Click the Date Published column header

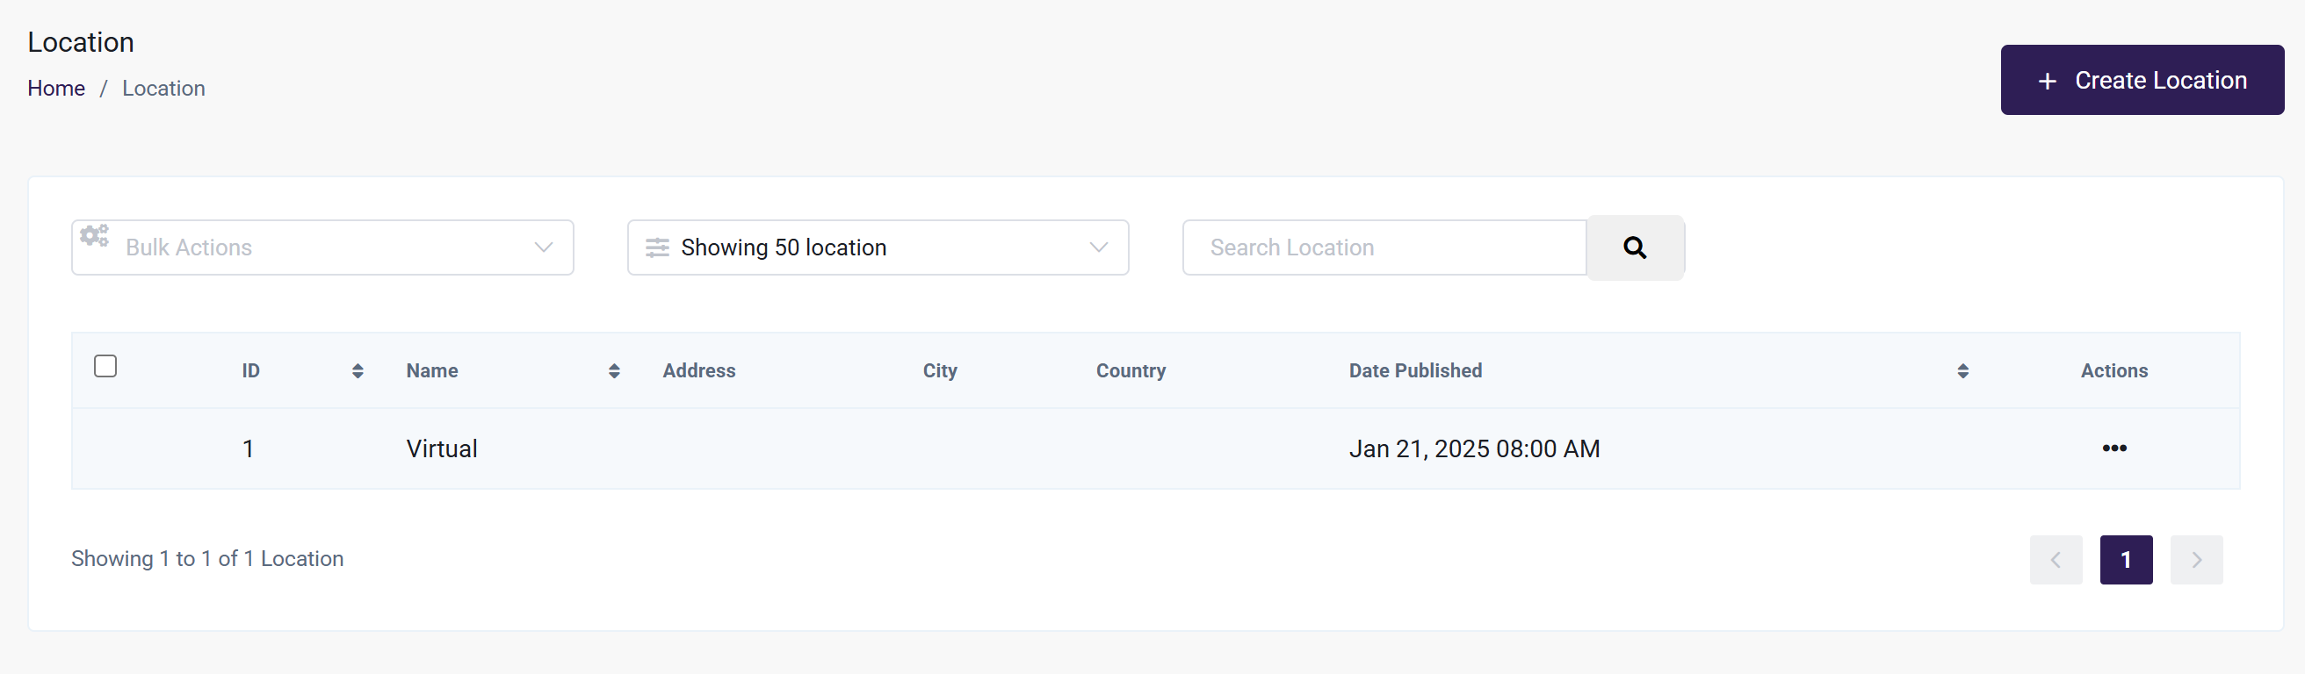coord(1414,371)
